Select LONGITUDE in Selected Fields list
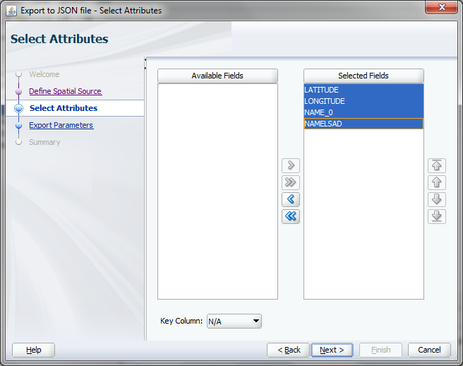This screenshot has height=366, width=463. point(325,102)
